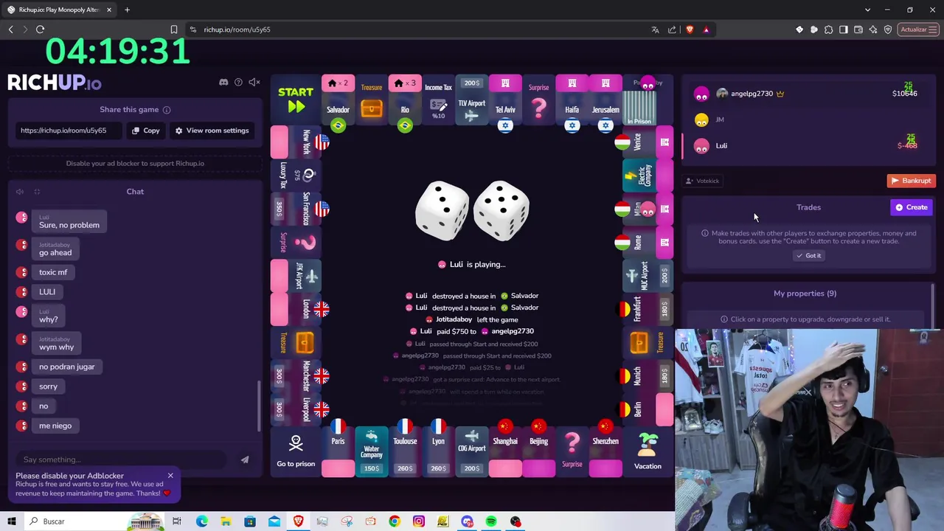Select the MUC Airport tile
Screen dimensions: 944x531
pyautogui.click(x=648, y=276)
